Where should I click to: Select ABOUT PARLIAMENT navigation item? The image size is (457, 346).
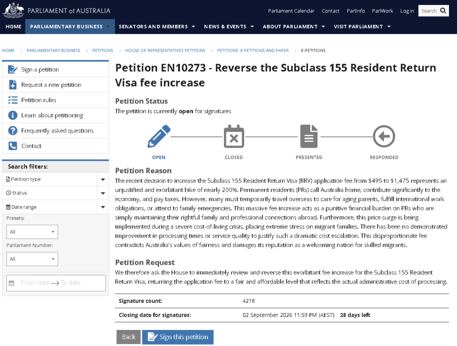click(x=290, y=27)
